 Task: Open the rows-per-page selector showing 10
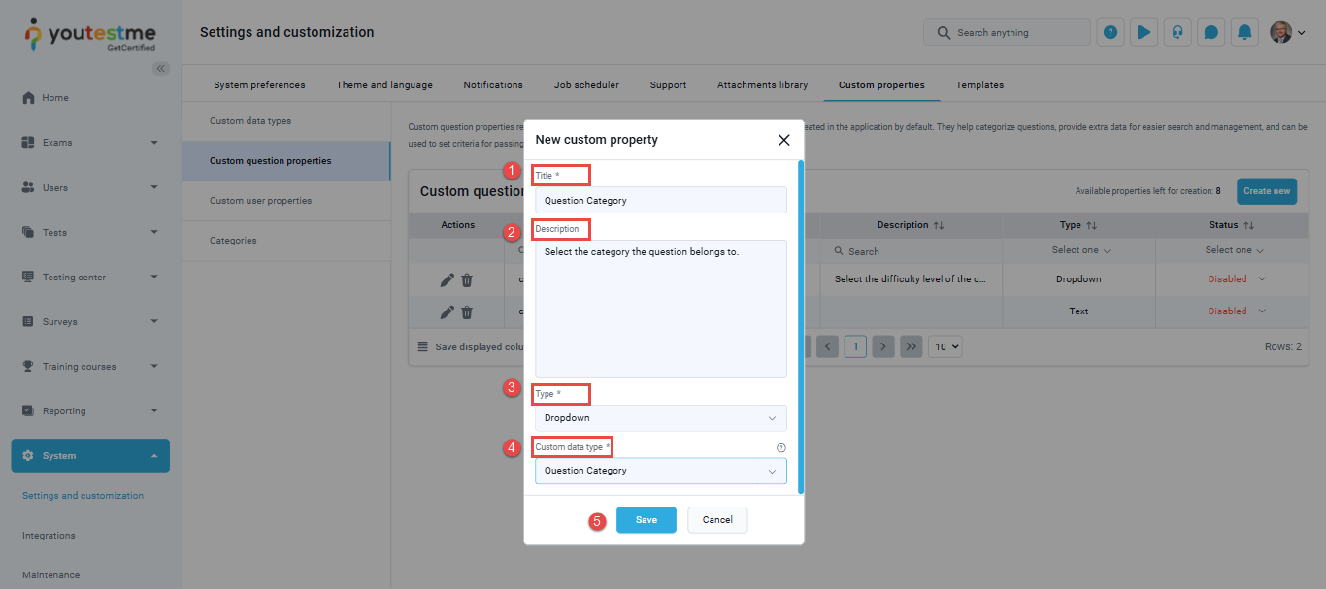pos(944,346)
